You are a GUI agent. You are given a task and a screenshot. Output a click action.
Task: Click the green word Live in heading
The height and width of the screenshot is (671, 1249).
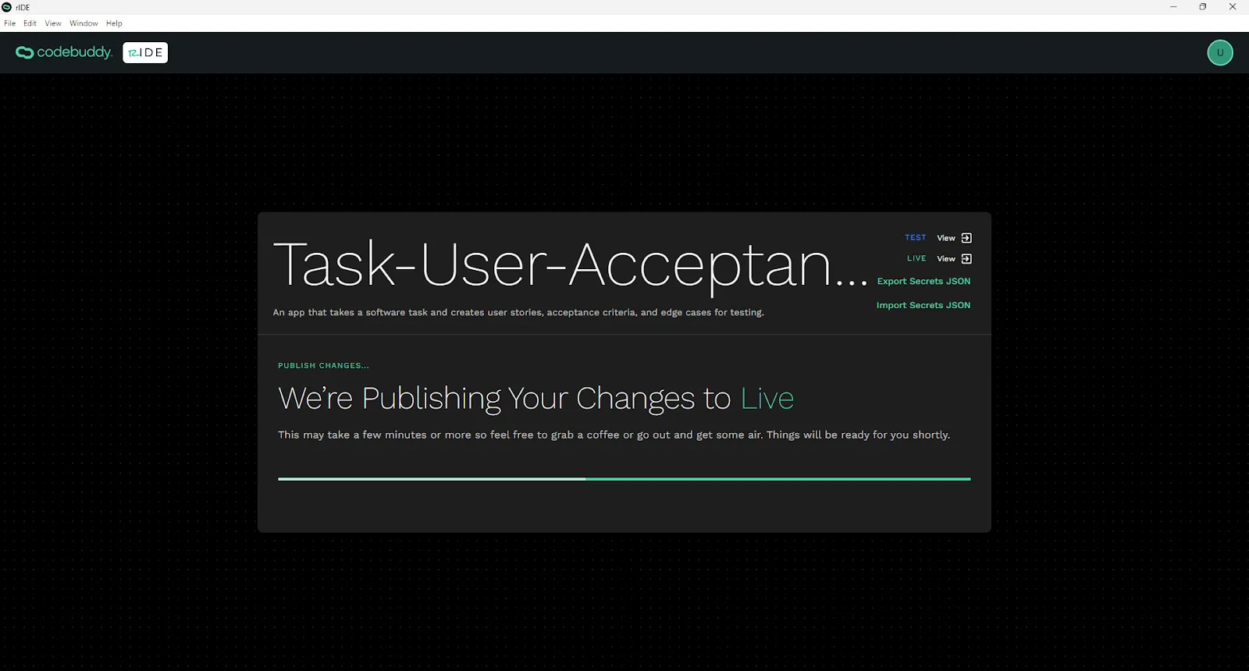pos(767,399)
